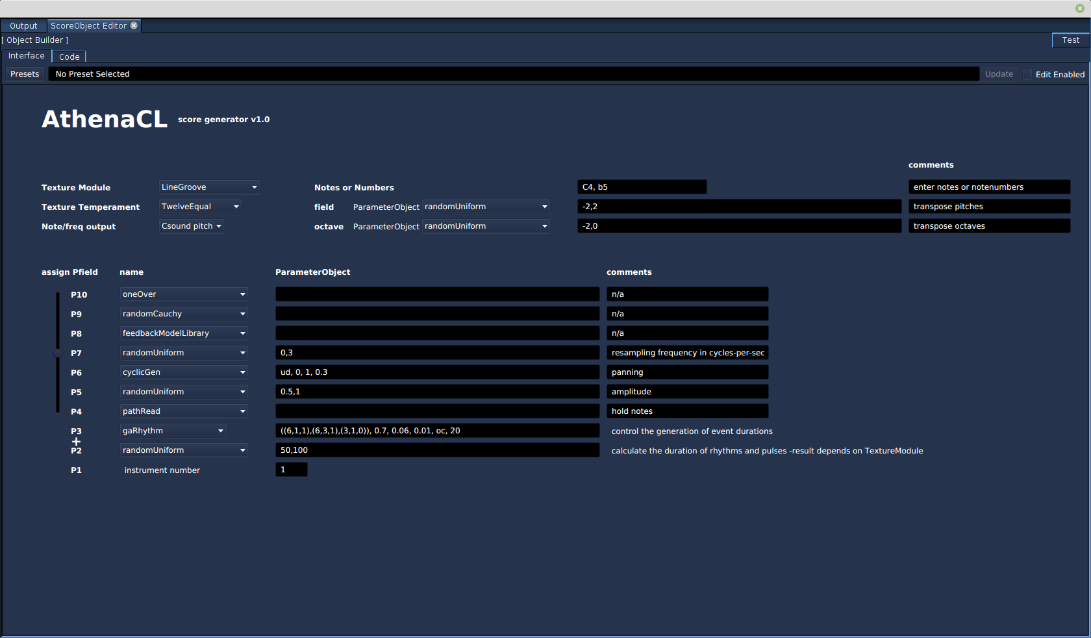
Task: Click the '[ Object Builder ]' label
Action: 35,40
